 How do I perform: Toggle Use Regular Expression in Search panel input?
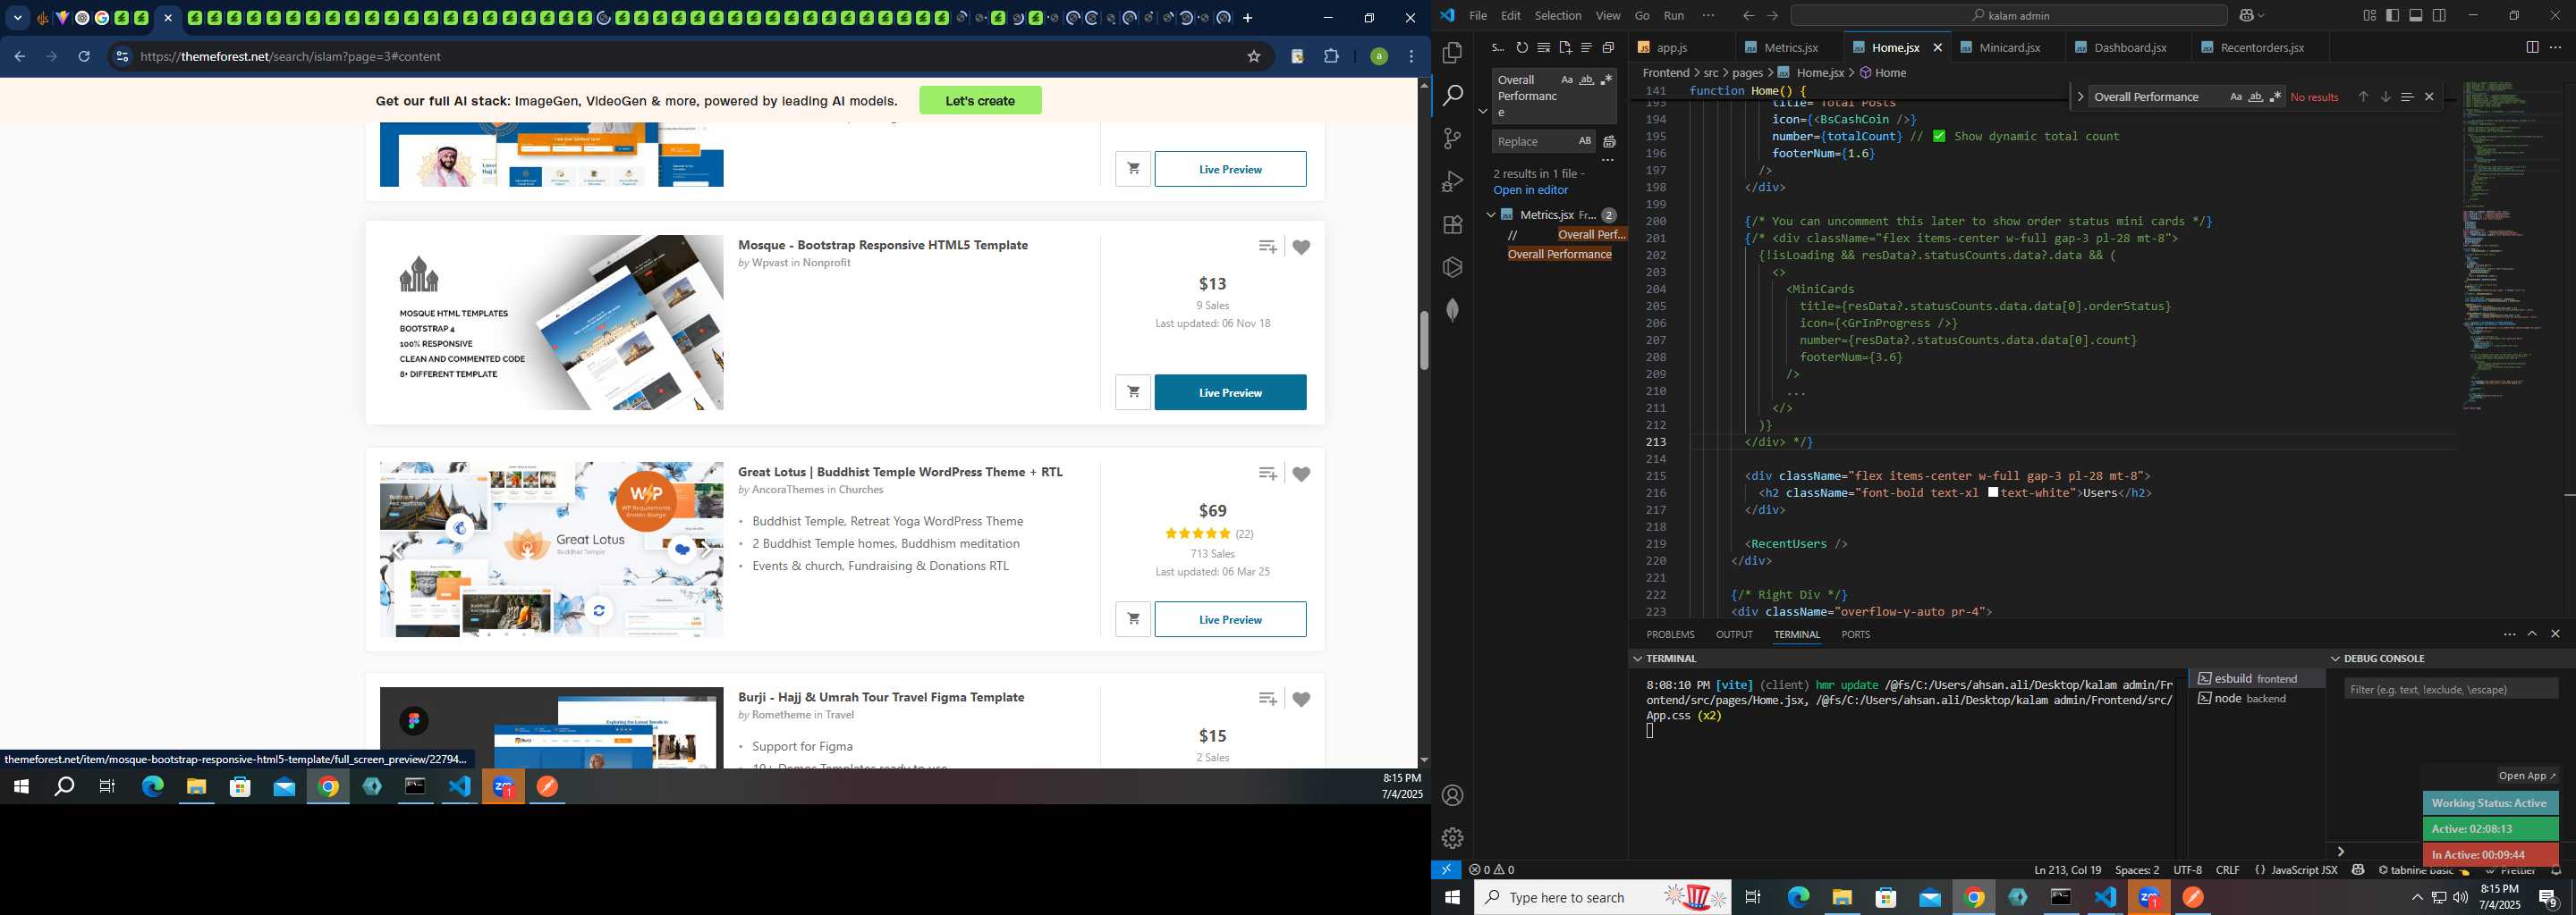(1606, 80)
